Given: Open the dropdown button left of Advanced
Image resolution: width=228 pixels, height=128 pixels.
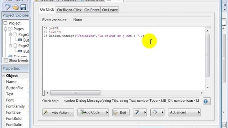Looking at the screenshot, I should tap(157, 112).
